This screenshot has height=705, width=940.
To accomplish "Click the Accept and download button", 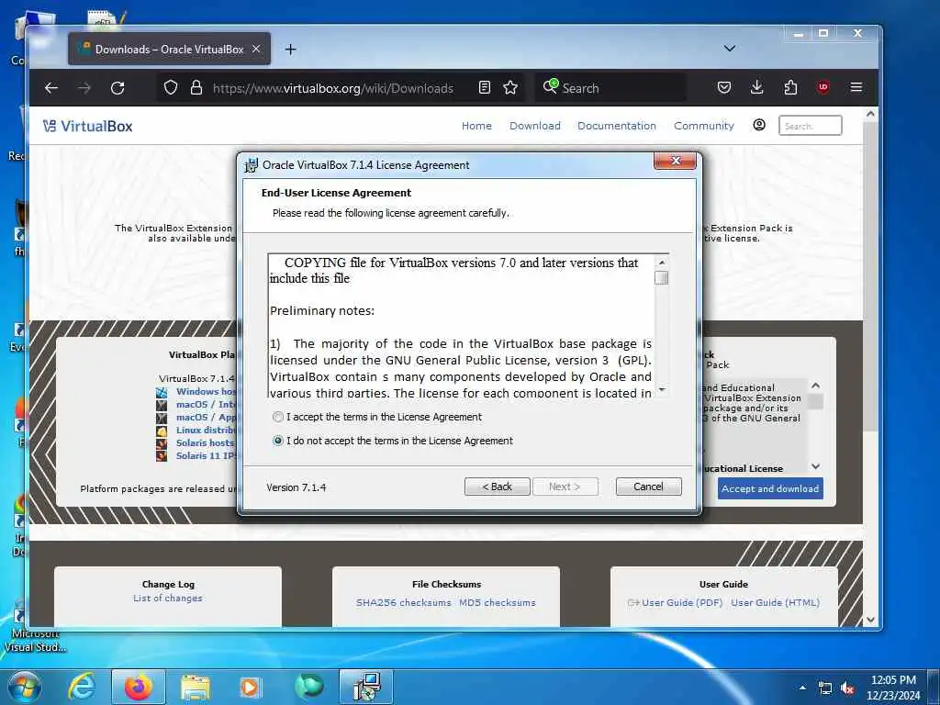I will tap(770, 488).
